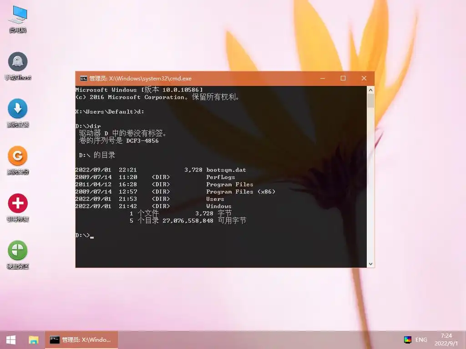This screenshot has width=466, height=349.
Task: Click the scrollbar down arrow in cmd
Action: point(370,264)
